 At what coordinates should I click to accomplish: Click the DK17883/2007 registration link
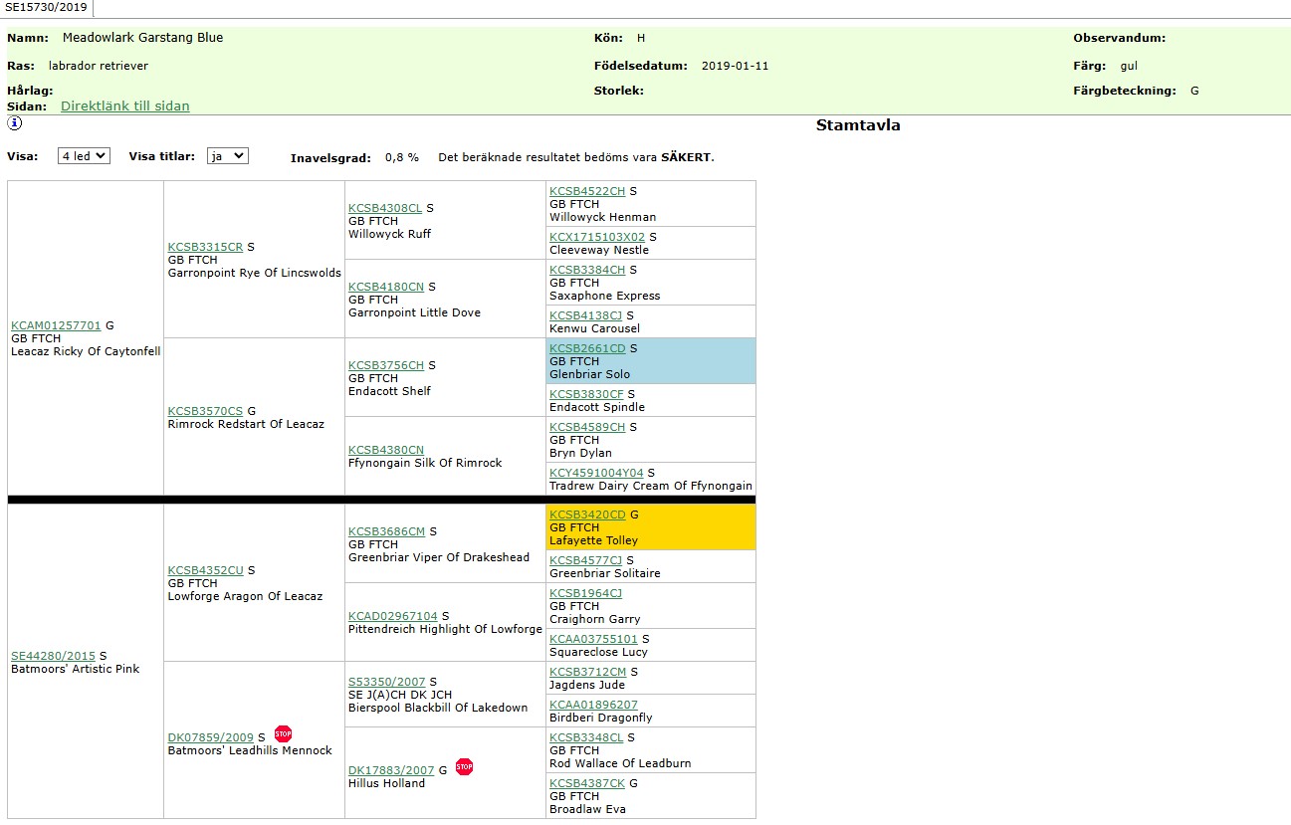coord(391,770)
